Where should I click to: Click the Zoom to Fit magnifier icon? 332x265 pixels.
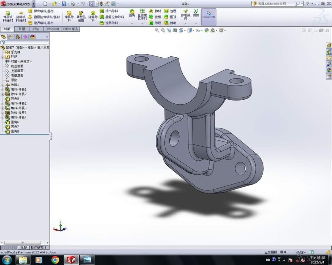click(157, 30)
